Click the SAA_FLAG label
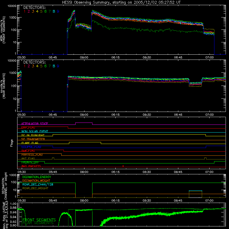Viewport: 229px width, 229px height. 28,151
